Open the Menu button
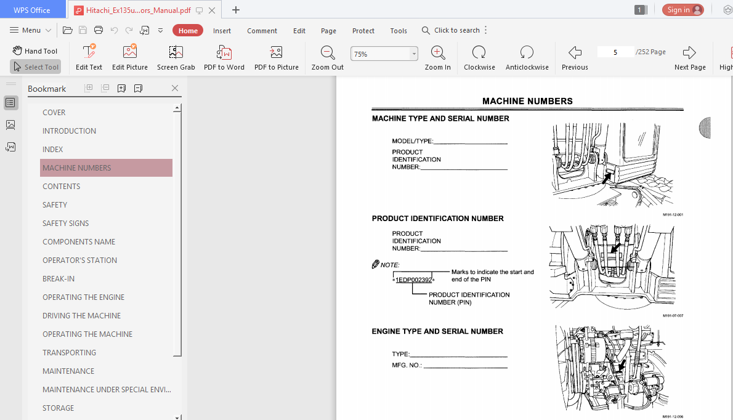The height and width of the screenshot is (420, 733). tap(30, 30)
